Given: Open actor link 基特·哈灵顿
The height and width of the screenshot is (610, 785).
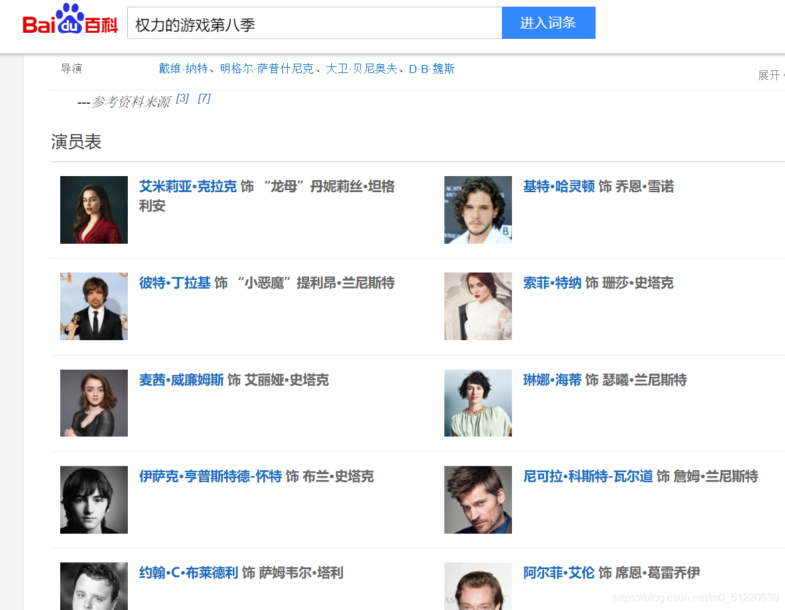Looking at the screenshot, I should [559, 186].
